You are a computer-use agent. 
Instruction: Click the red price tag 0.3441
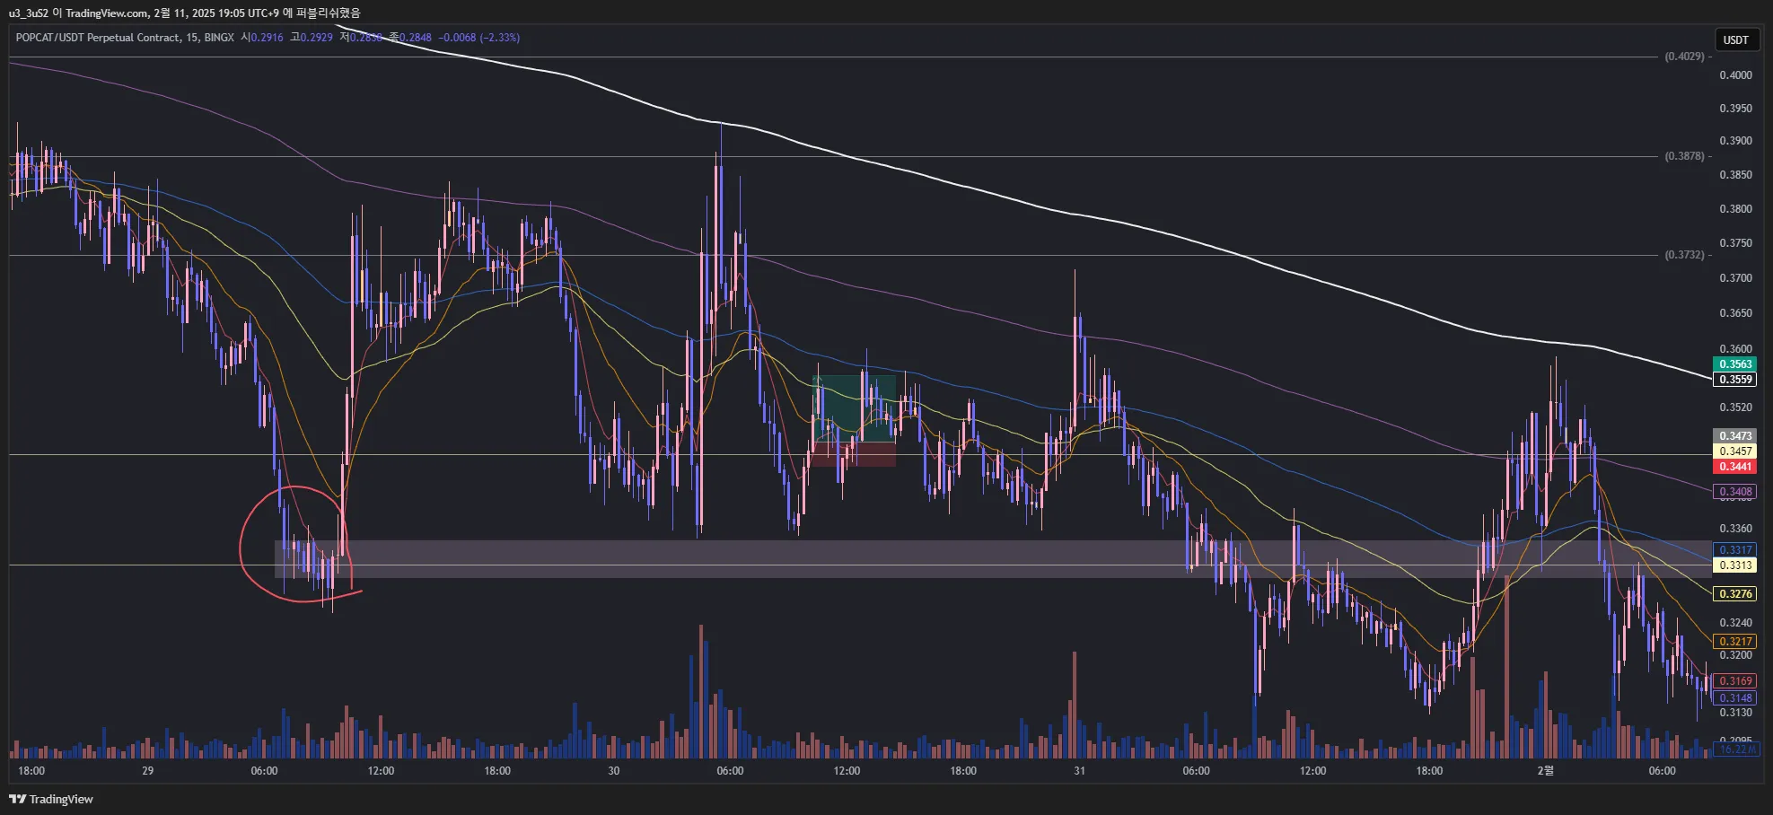click(x=1735, y=466)
